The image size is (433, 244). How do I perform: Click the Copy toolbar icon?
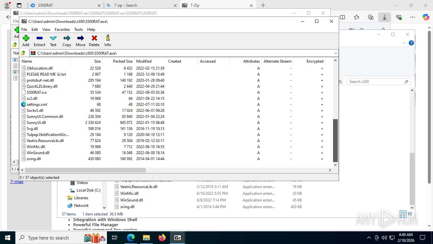[67, 38]
